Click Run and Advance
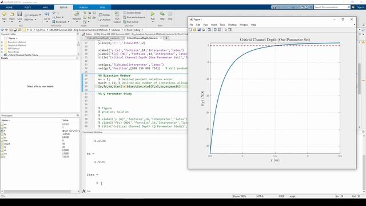The image size is (366, 206). 134,17
